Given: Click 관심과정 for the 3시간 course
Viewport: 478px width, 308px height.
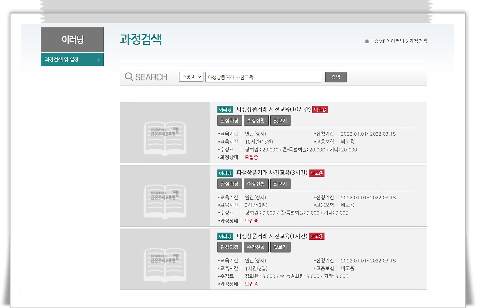Looking at the screenshot, I should [230, 184].
